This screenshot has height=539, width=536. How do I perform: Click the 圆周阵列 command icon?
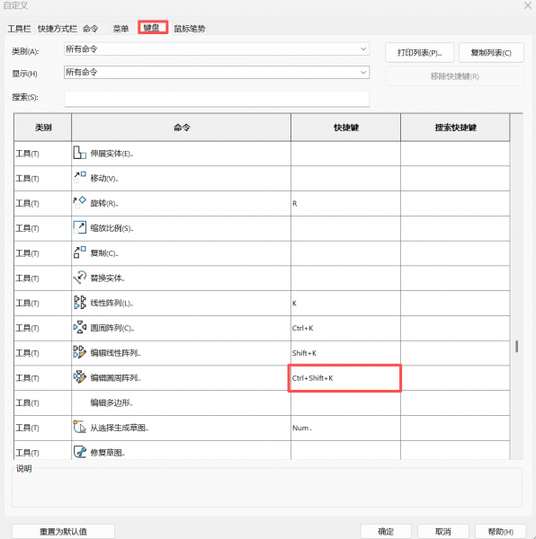pos(79,328)
